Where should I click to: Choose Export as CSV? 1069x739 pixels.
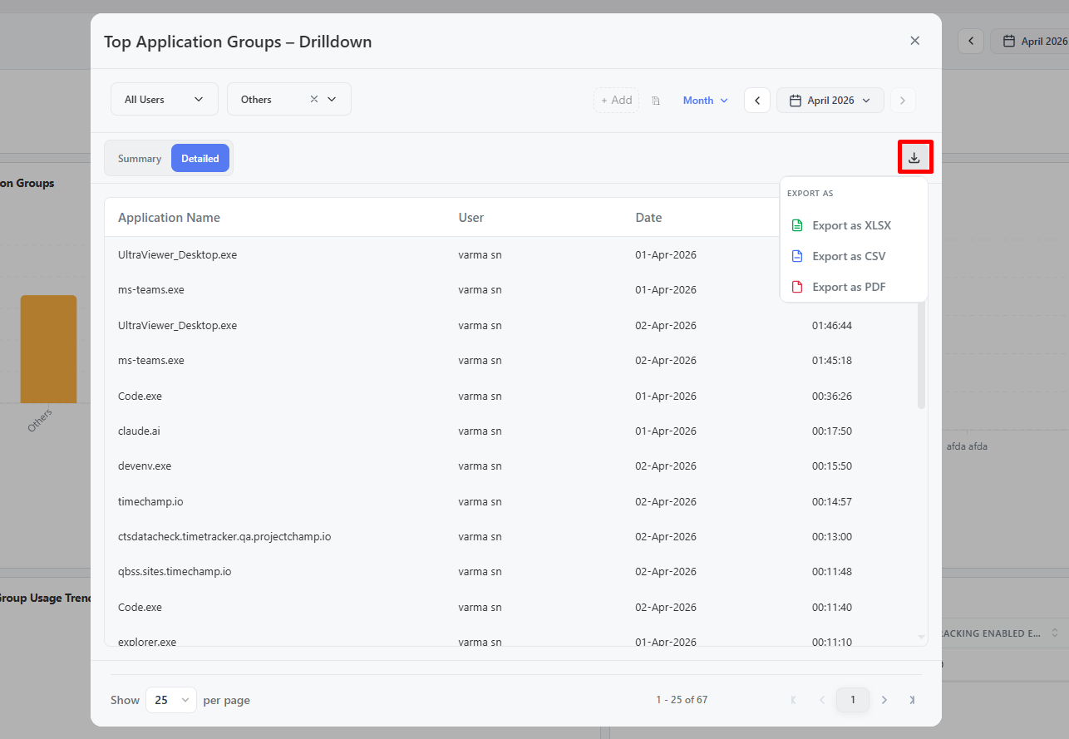(x=853, y=256)
